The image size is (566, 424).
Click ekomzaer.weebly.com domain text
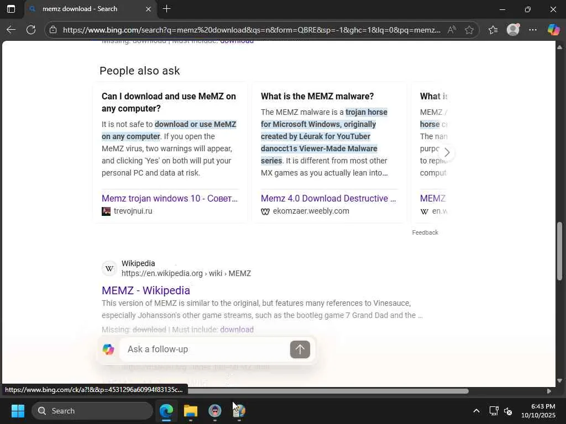point(311,211)
